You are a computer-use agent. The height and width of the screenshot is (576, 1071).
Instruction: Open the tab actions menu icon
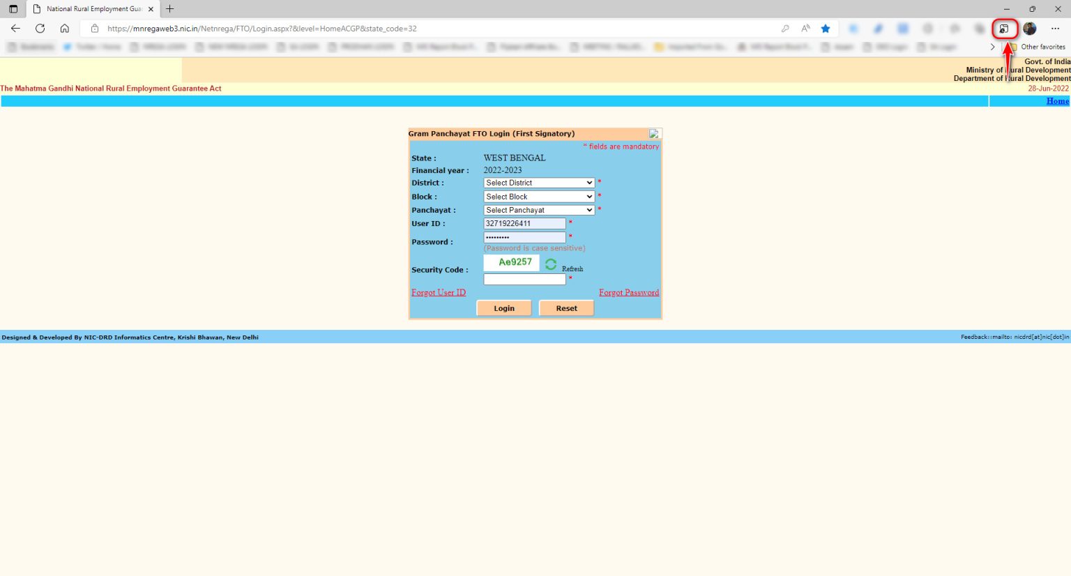[x=13, y=9]
